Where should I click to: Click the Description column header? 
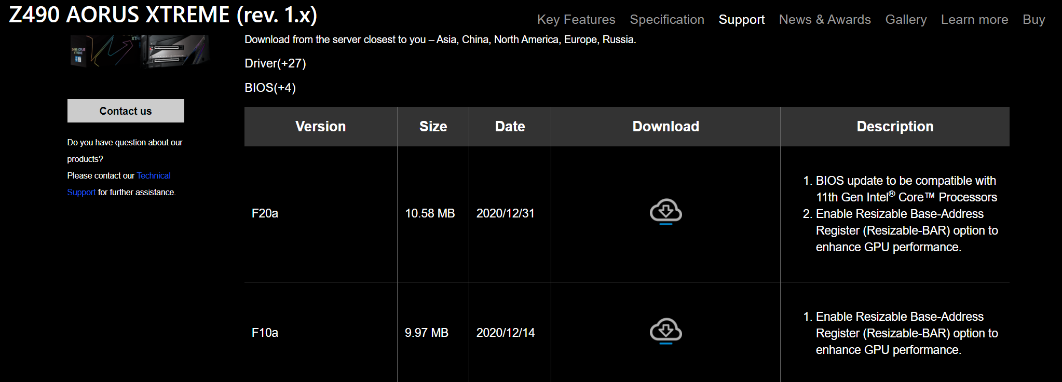(895, 127)
